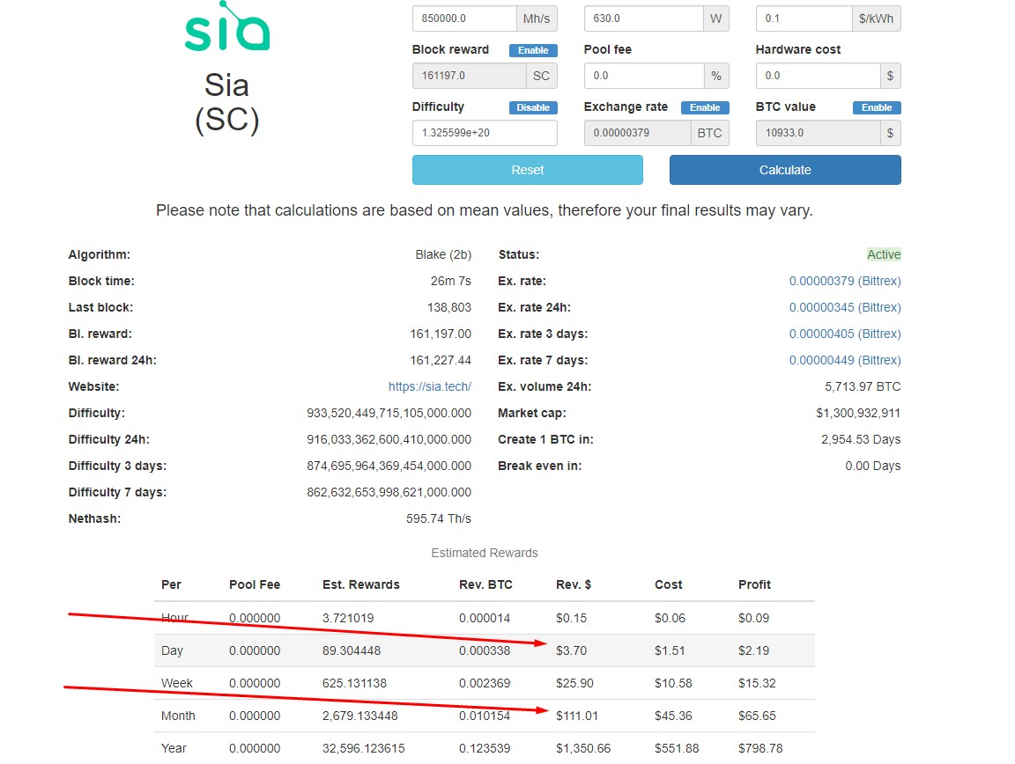This screenshot has width=1015, height=764.
Task: Click the Profit column header
Action: pos(755,584)
